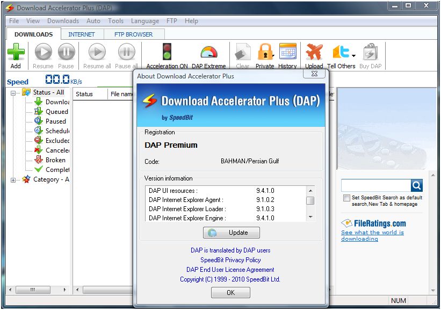Open the Language menu
441x310 pixels.
coord(145,21)
